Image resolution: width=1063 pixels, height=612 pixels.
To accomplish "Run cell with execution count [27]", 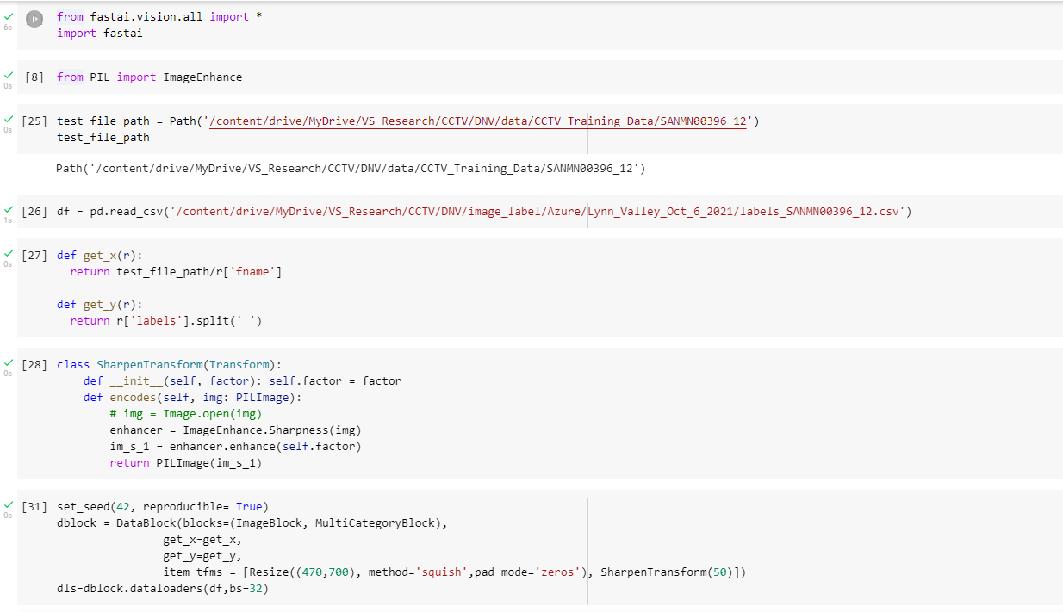I will 34,256.
